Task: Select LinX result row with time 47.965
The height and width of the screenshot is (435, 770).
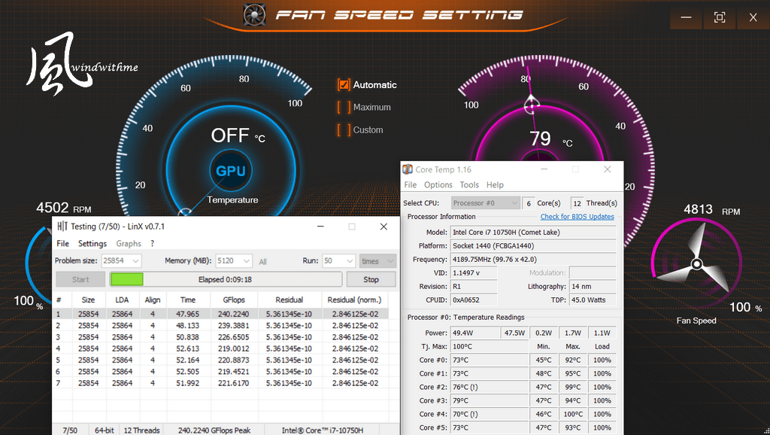Action: point(220,314)
